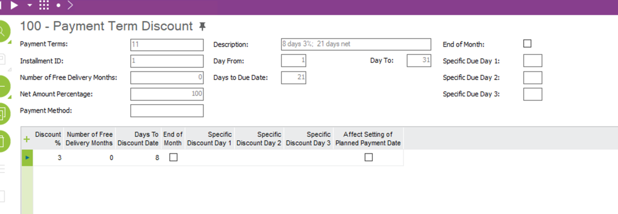Click the empty Specific Discount Day 2 cell

tap(259, 157)
